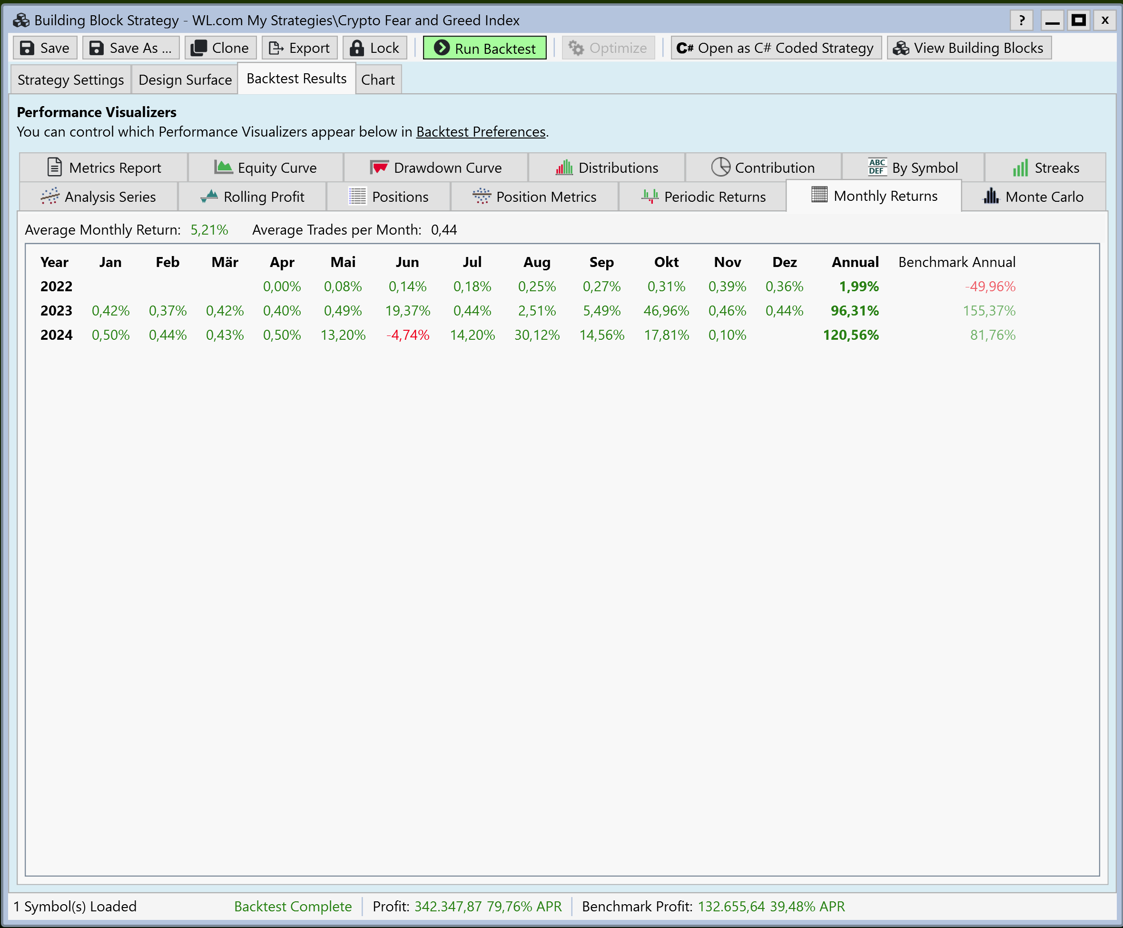This screenshot has width=1123, height=928.
Task: Click the green Run Backtest arrow icon
Action: tap(442, 48)
